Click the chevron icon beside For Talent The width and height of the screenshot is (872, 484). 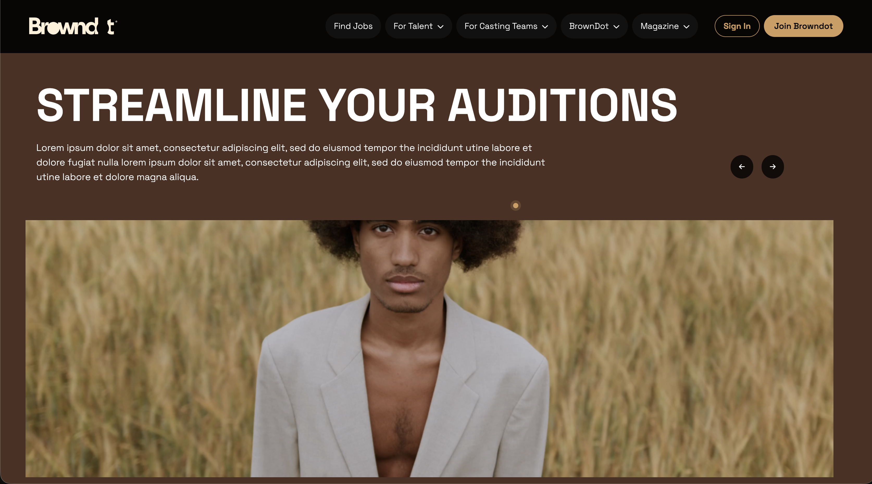coord(440,27)
